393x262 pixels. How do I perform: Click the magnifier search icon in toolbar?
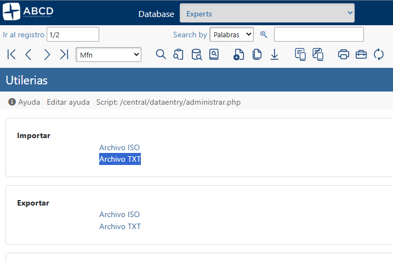[x=161, y=54]
